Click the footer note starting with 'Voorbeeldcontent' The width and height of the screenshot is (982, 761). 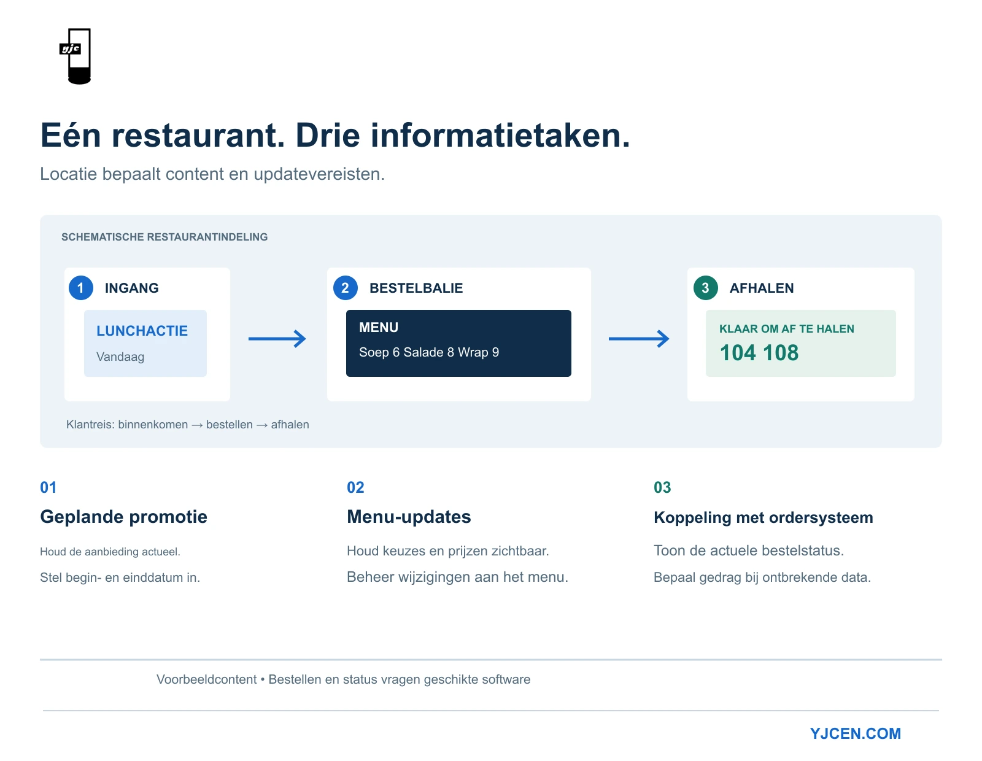(344, 679)
